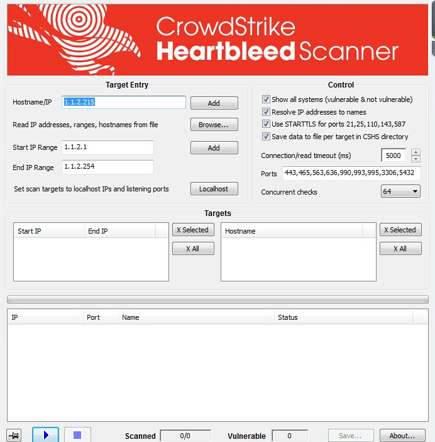Uncheck Save data to file per target
The image size is (435, 442).
click(266, 137)
